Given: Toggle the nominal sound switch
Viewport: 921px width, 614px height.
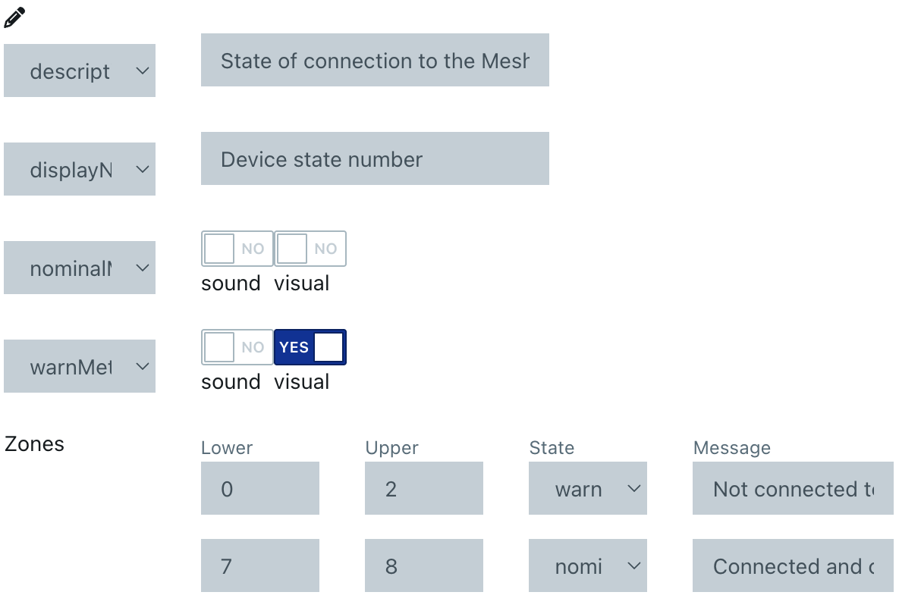Looking at the screenshot, I should pyautogui.click(x=237, y=249).
